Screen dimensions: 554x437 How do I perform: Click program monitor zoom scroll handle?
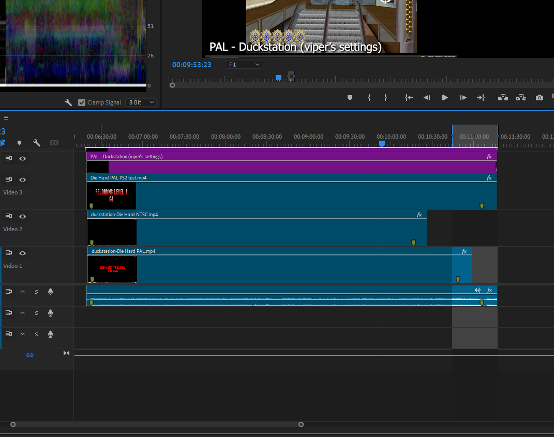coord(172,85)
